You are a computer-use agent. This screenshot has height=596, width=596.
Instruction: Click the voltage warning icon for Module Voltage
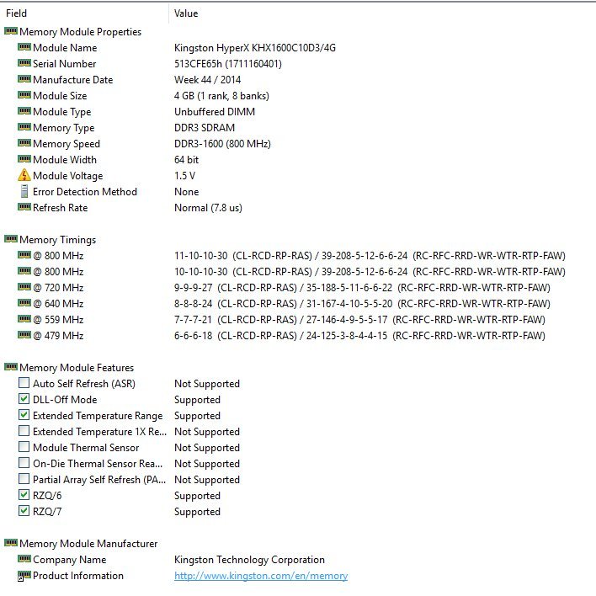pyautogui.click(x=24, y=175)
